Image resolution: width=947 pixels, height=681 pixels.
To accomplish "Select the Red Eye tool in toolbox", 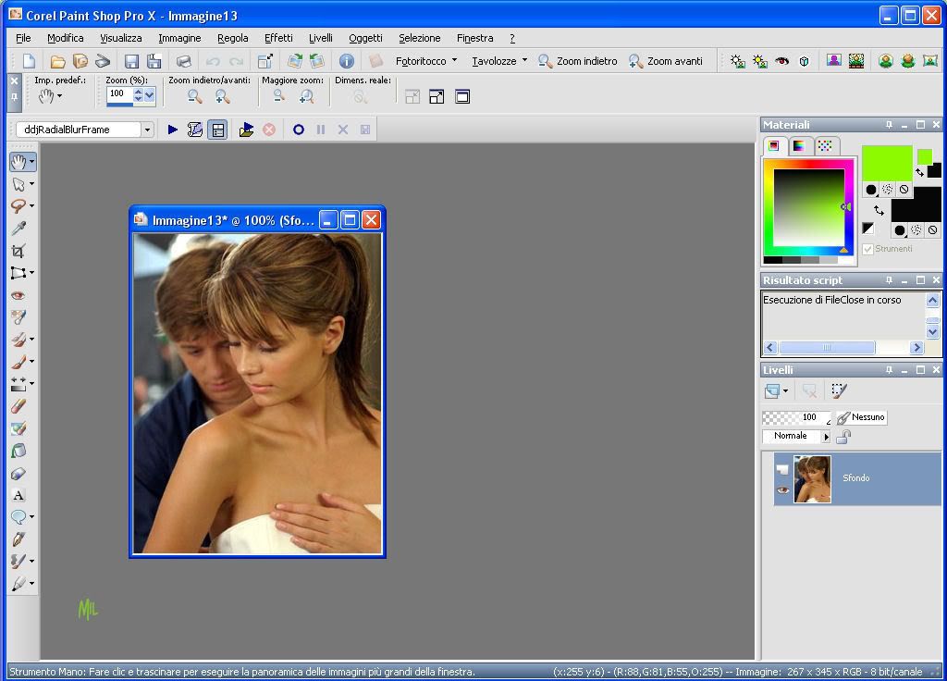I will (x=18, y=295).
